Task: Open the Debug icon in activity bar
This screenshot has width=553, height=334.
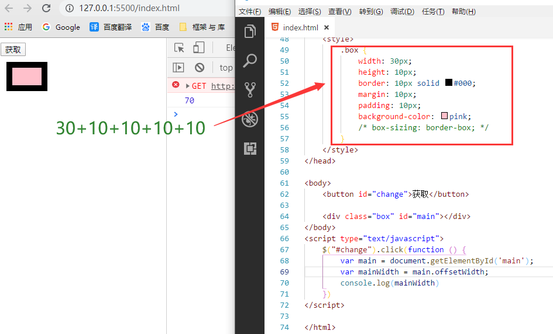Action: [x=250, y=119]
